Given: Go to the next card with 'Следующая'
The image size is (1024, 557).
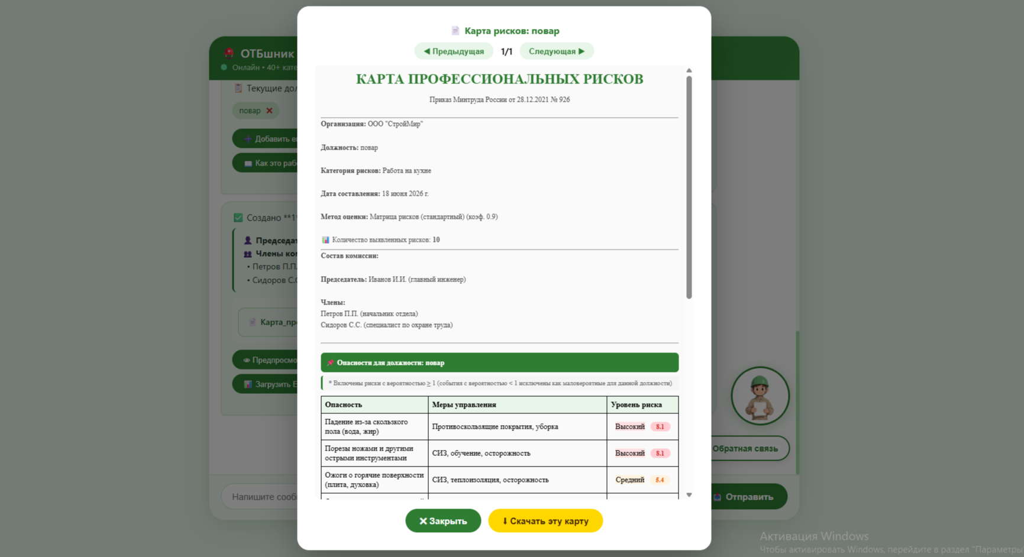Looking at the screenshot, I should click(x=557, y=51).
